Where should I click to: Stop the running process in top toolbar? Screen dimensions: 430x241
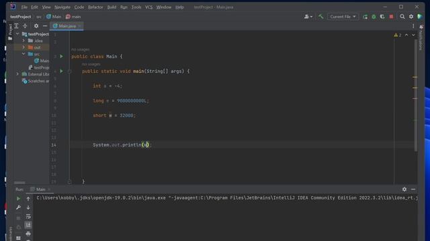point(391,17)
